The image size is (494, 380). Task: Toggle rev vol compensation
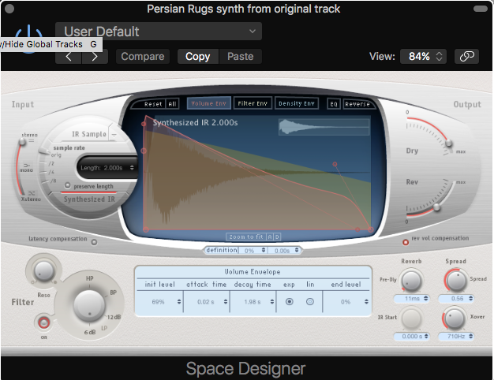406,242
